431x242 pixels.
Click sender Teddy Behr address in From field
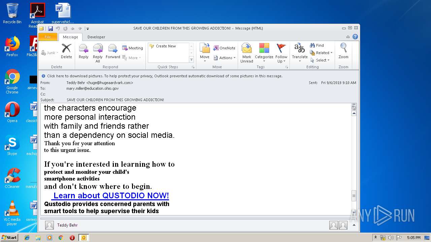tap(100, 83)
